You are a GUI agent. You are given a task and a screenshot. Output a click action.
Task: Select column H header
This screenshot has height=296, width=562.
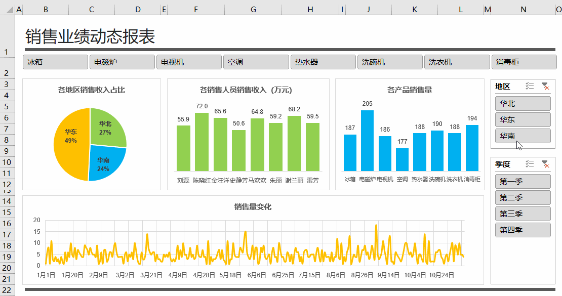310,10
